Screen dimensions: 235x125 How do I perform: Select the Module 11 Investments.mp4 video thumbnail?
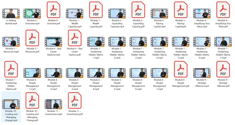(x=53, y=104)
